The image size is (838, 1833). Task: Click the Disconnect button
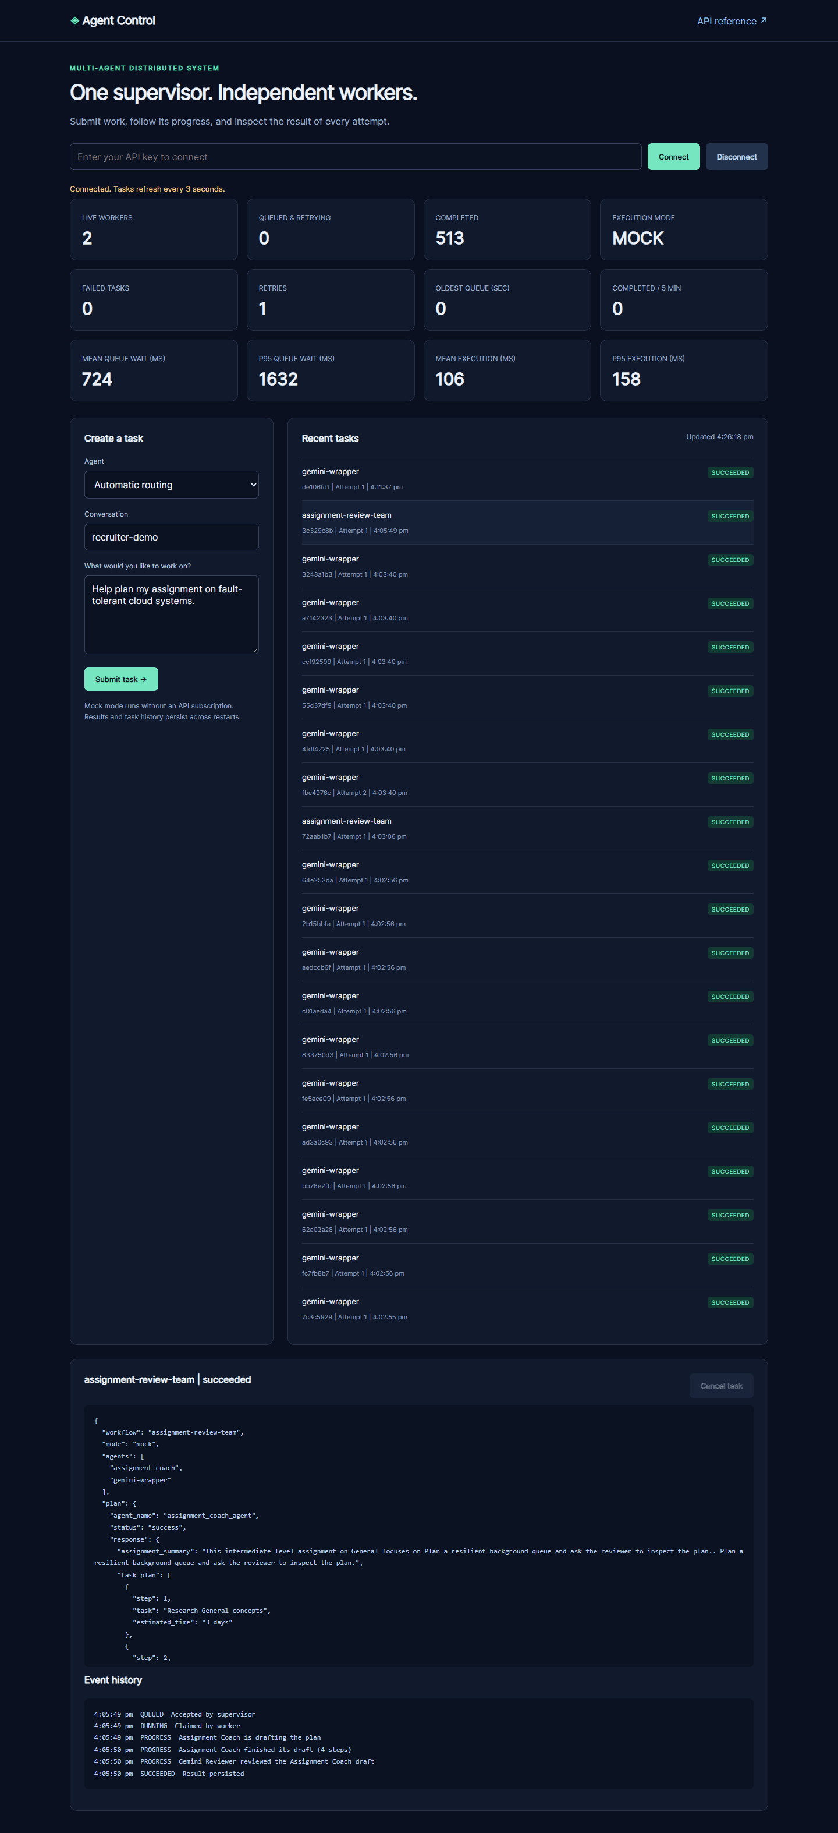coord(736,157)
